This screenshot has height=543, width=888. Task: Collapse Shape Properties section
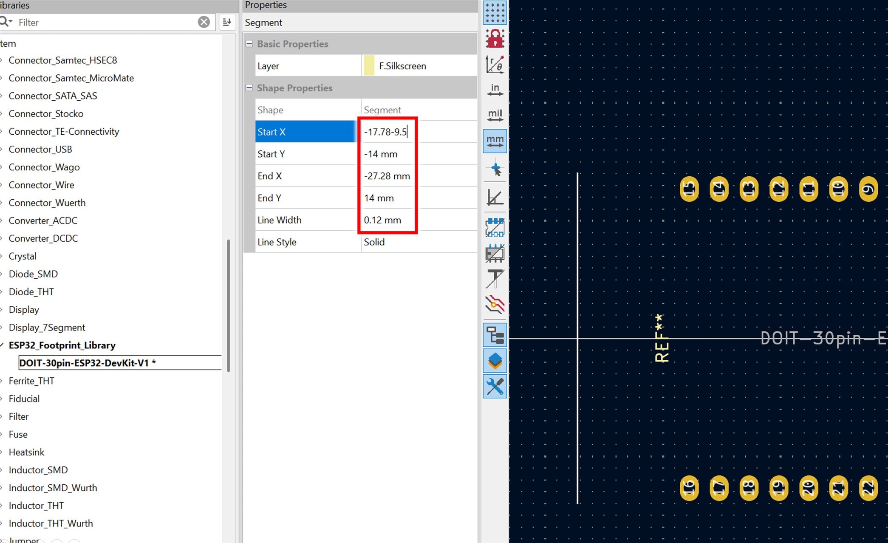tap(249, 88)
